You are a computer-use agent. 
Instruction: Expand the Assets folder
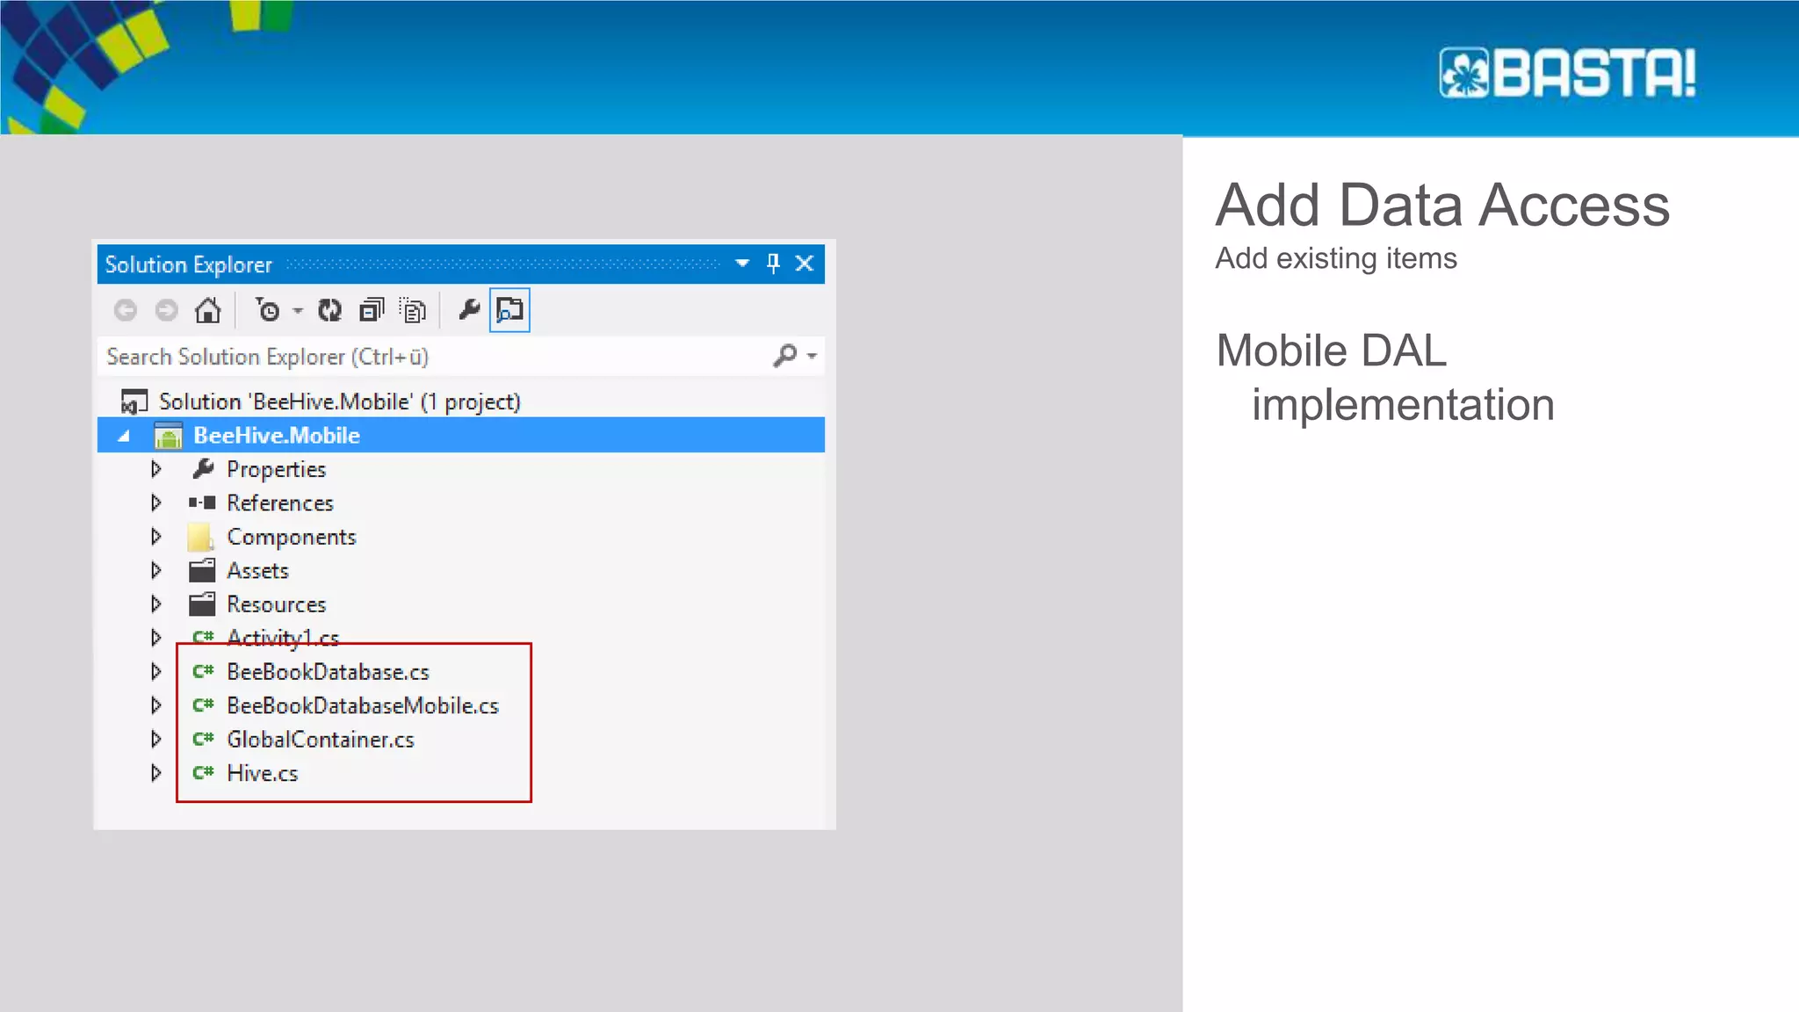click(156, 570)
